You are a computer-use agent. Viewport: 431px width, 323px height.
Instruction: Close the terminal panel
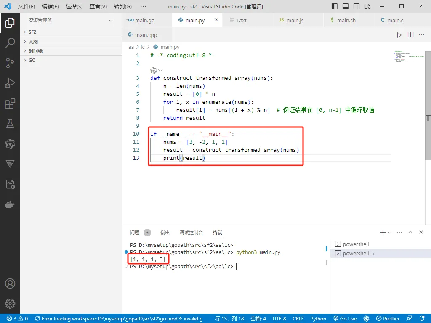point(421,232)
